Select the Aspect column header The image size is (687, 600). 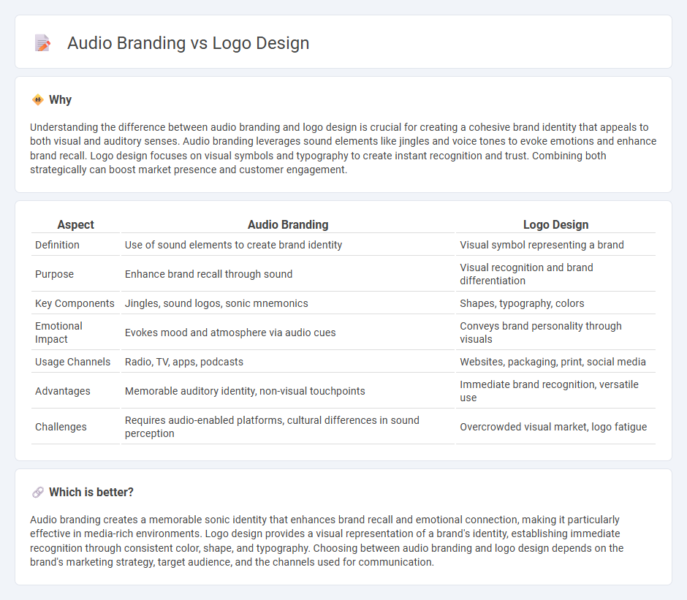point(75,224)
